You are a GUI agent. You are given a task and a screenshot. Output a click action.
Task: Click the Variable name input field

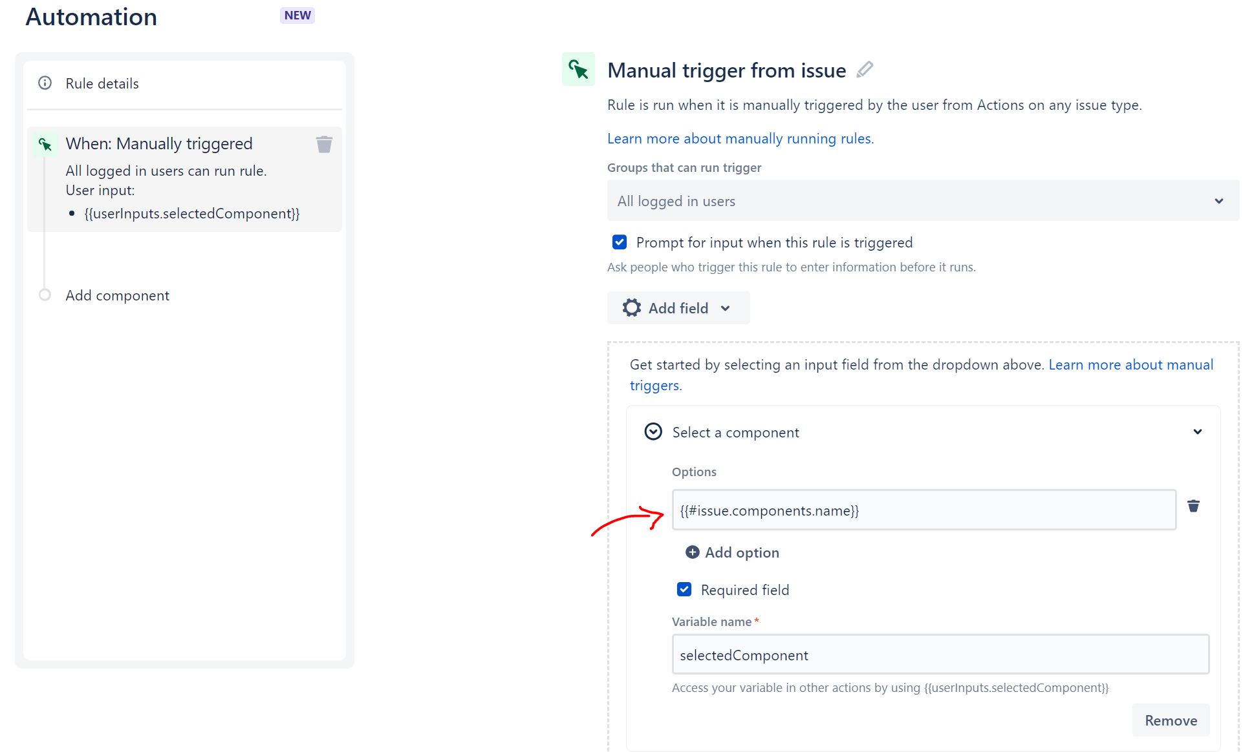tap(940, 654)
